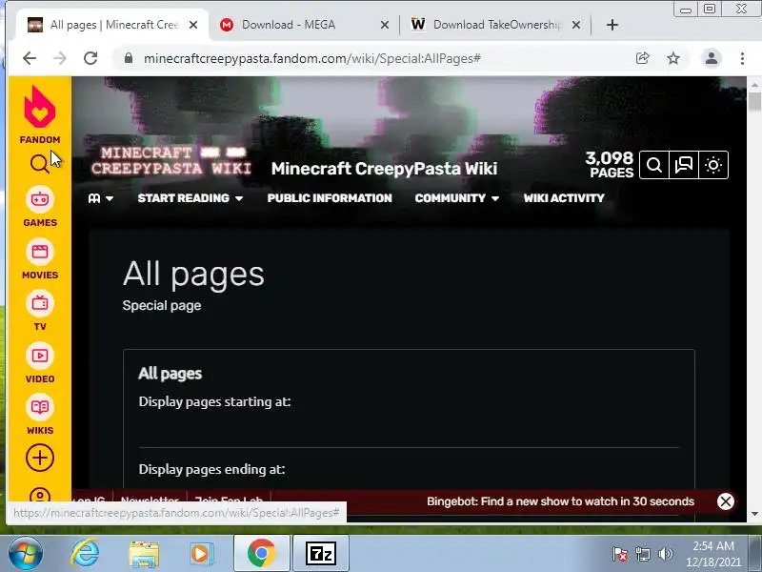This screenshot has height=572, width=762.
Task: Toggle light/dark theme sun icon
Action: (713, 165)
